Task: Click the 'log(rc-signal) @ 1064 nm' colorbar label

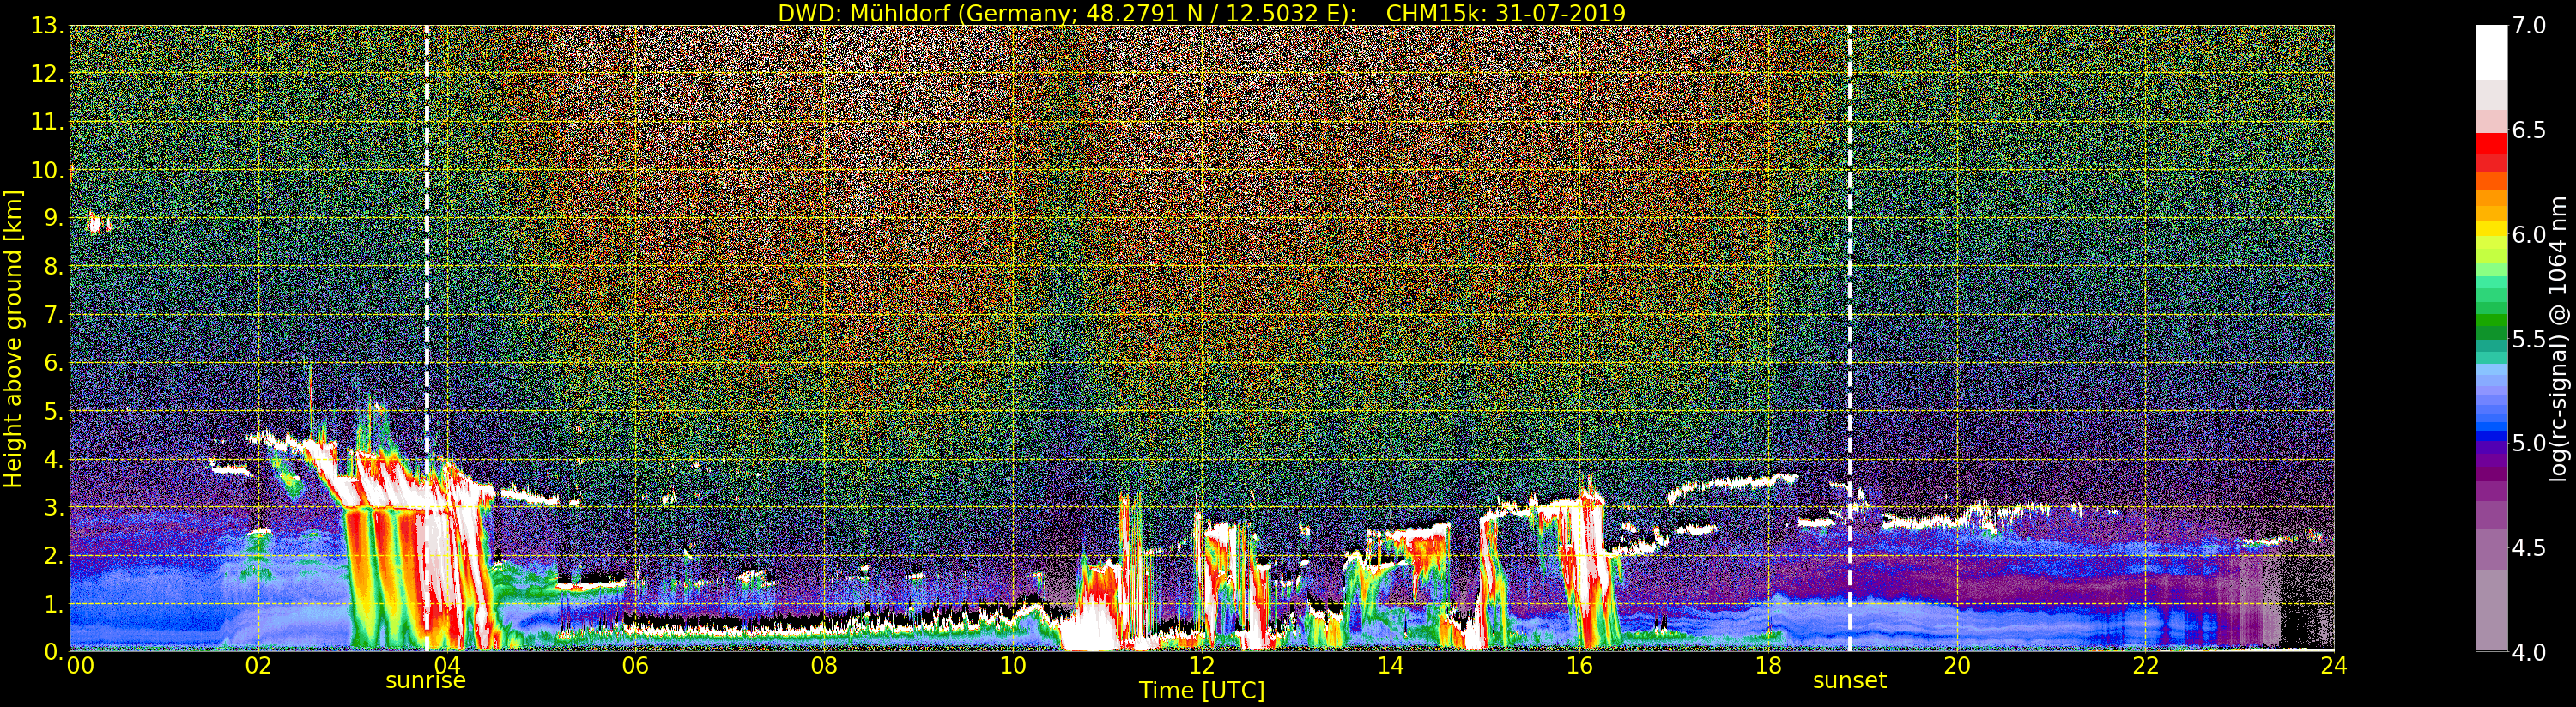Action: [x=2558, y=339]
